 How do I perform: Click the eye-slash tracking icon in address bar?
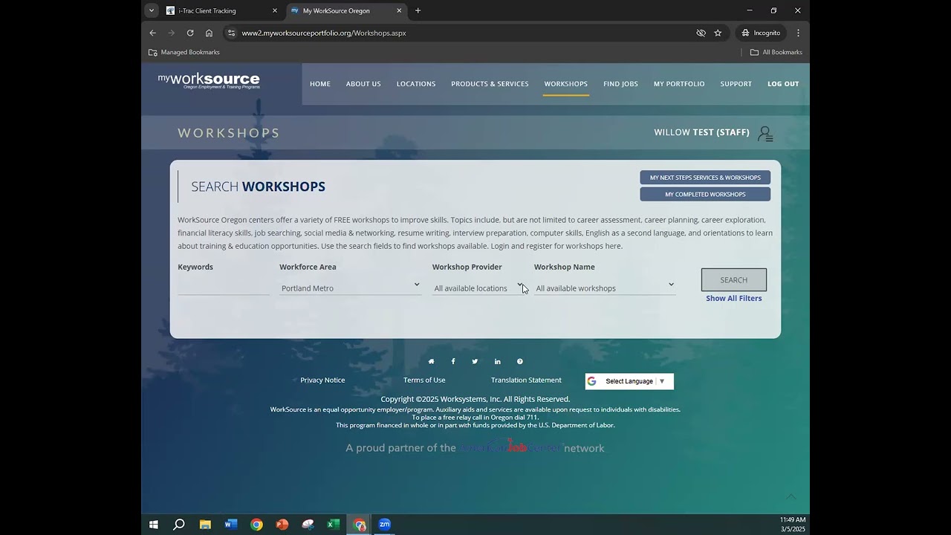(701, 33)
